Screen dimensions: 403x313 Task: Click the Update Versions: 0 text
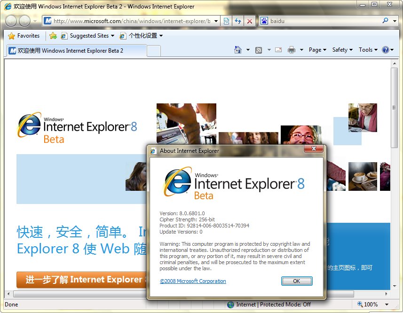click(x=181, y=232)
